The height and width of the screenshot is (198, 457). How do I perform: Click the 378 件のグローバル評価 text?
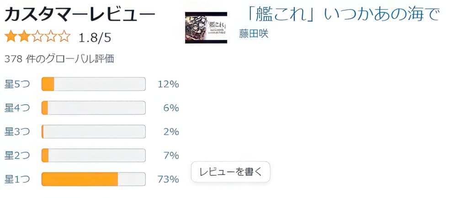(59, 59)
